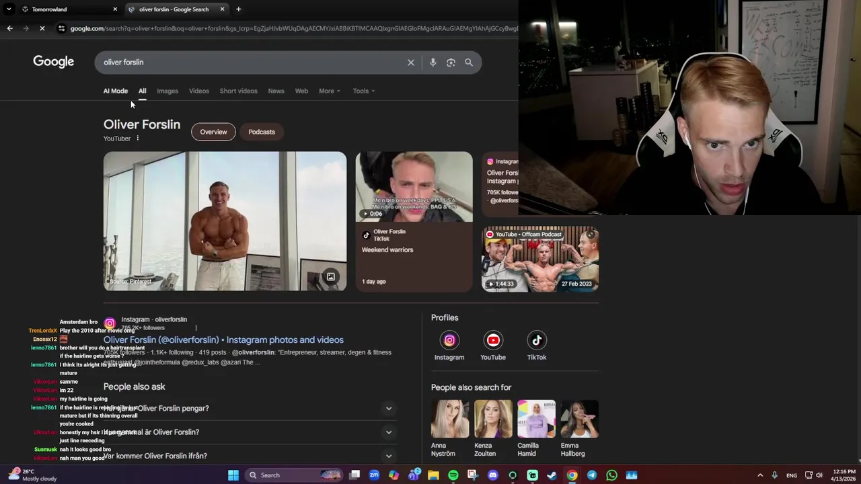Click the Google search input field
861x484 pixels.
pos(252,63)
